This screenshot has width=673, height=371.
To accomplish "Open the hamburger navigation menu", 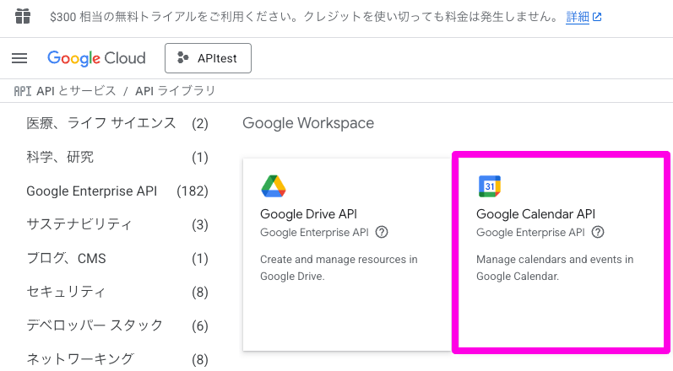I will 19,58.
